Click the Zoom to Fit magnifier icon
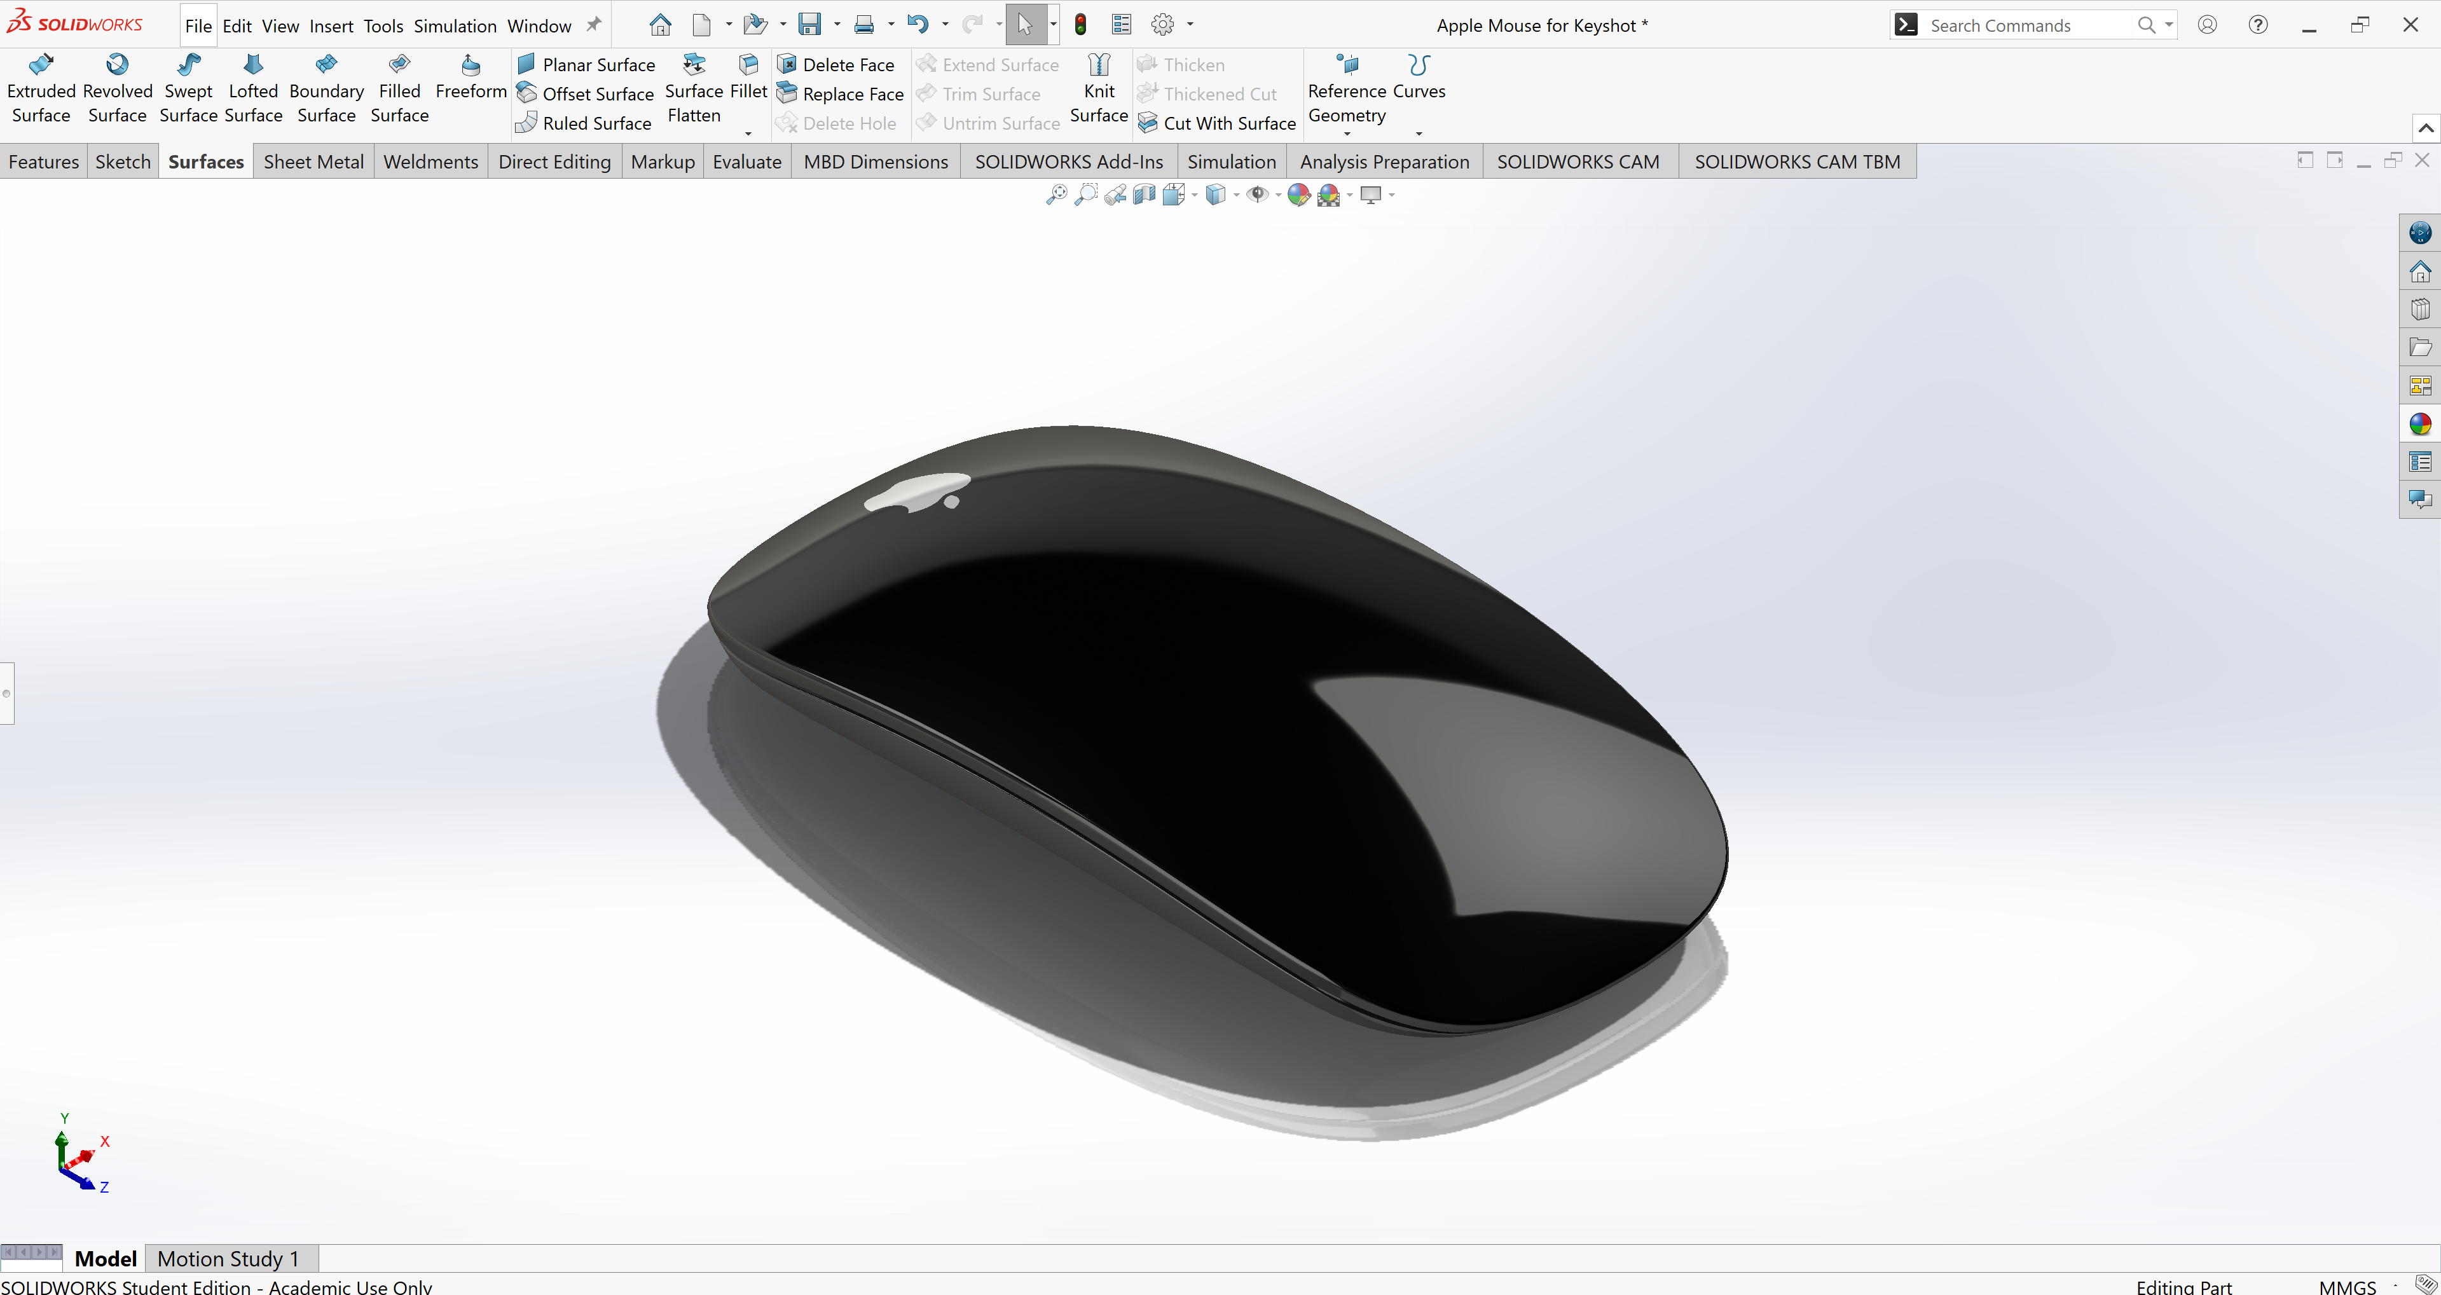The width and height of the screenshot is (2441, 1295). click(1055, 194)
